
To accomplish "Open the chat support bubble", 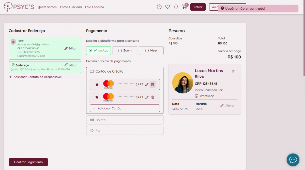I will (293, 160).
